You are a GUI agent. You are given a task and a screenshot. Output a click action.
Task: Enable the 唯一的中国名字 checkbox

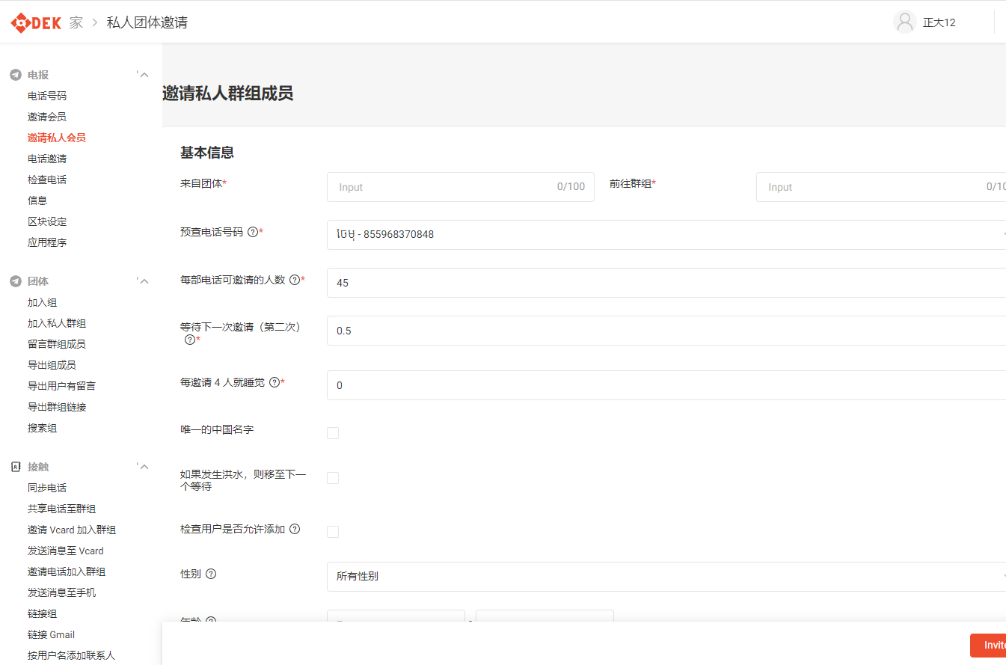point(333,433)
